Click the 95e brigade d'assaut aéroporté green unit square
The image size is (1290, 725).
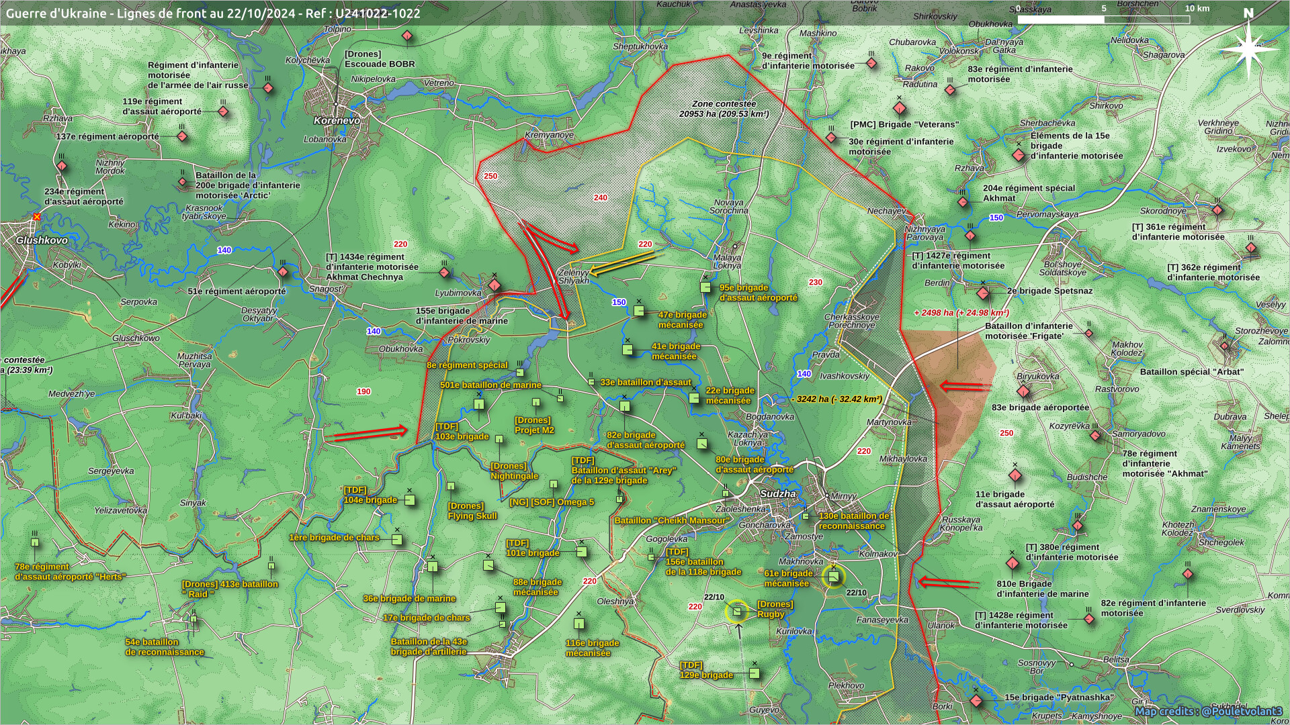click(705, 287)
